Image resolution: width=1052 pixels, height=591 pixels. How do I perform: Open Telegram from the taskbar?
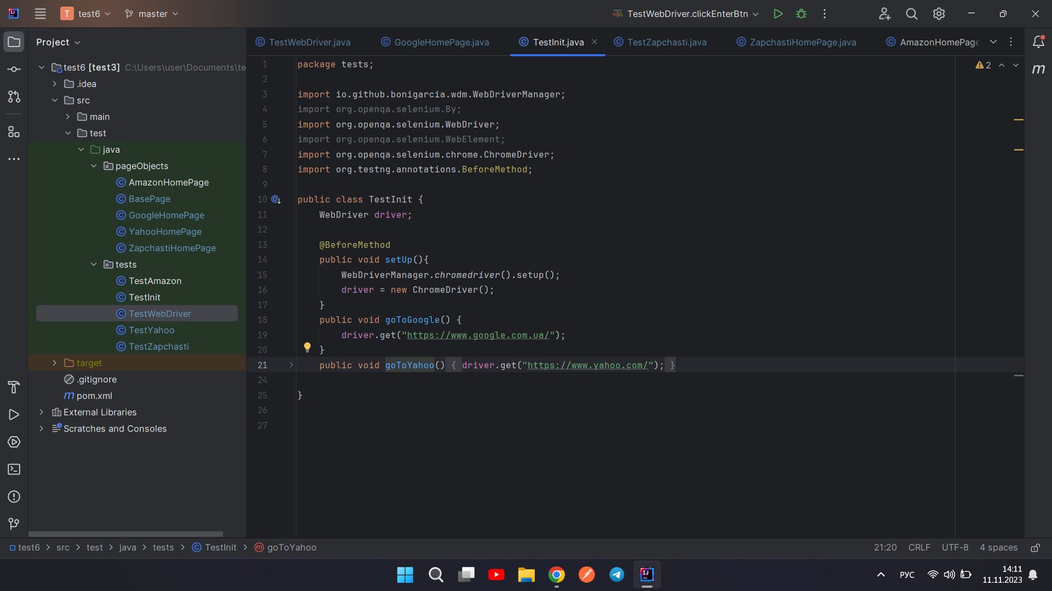pyautogui.click(x=616, y=575)
